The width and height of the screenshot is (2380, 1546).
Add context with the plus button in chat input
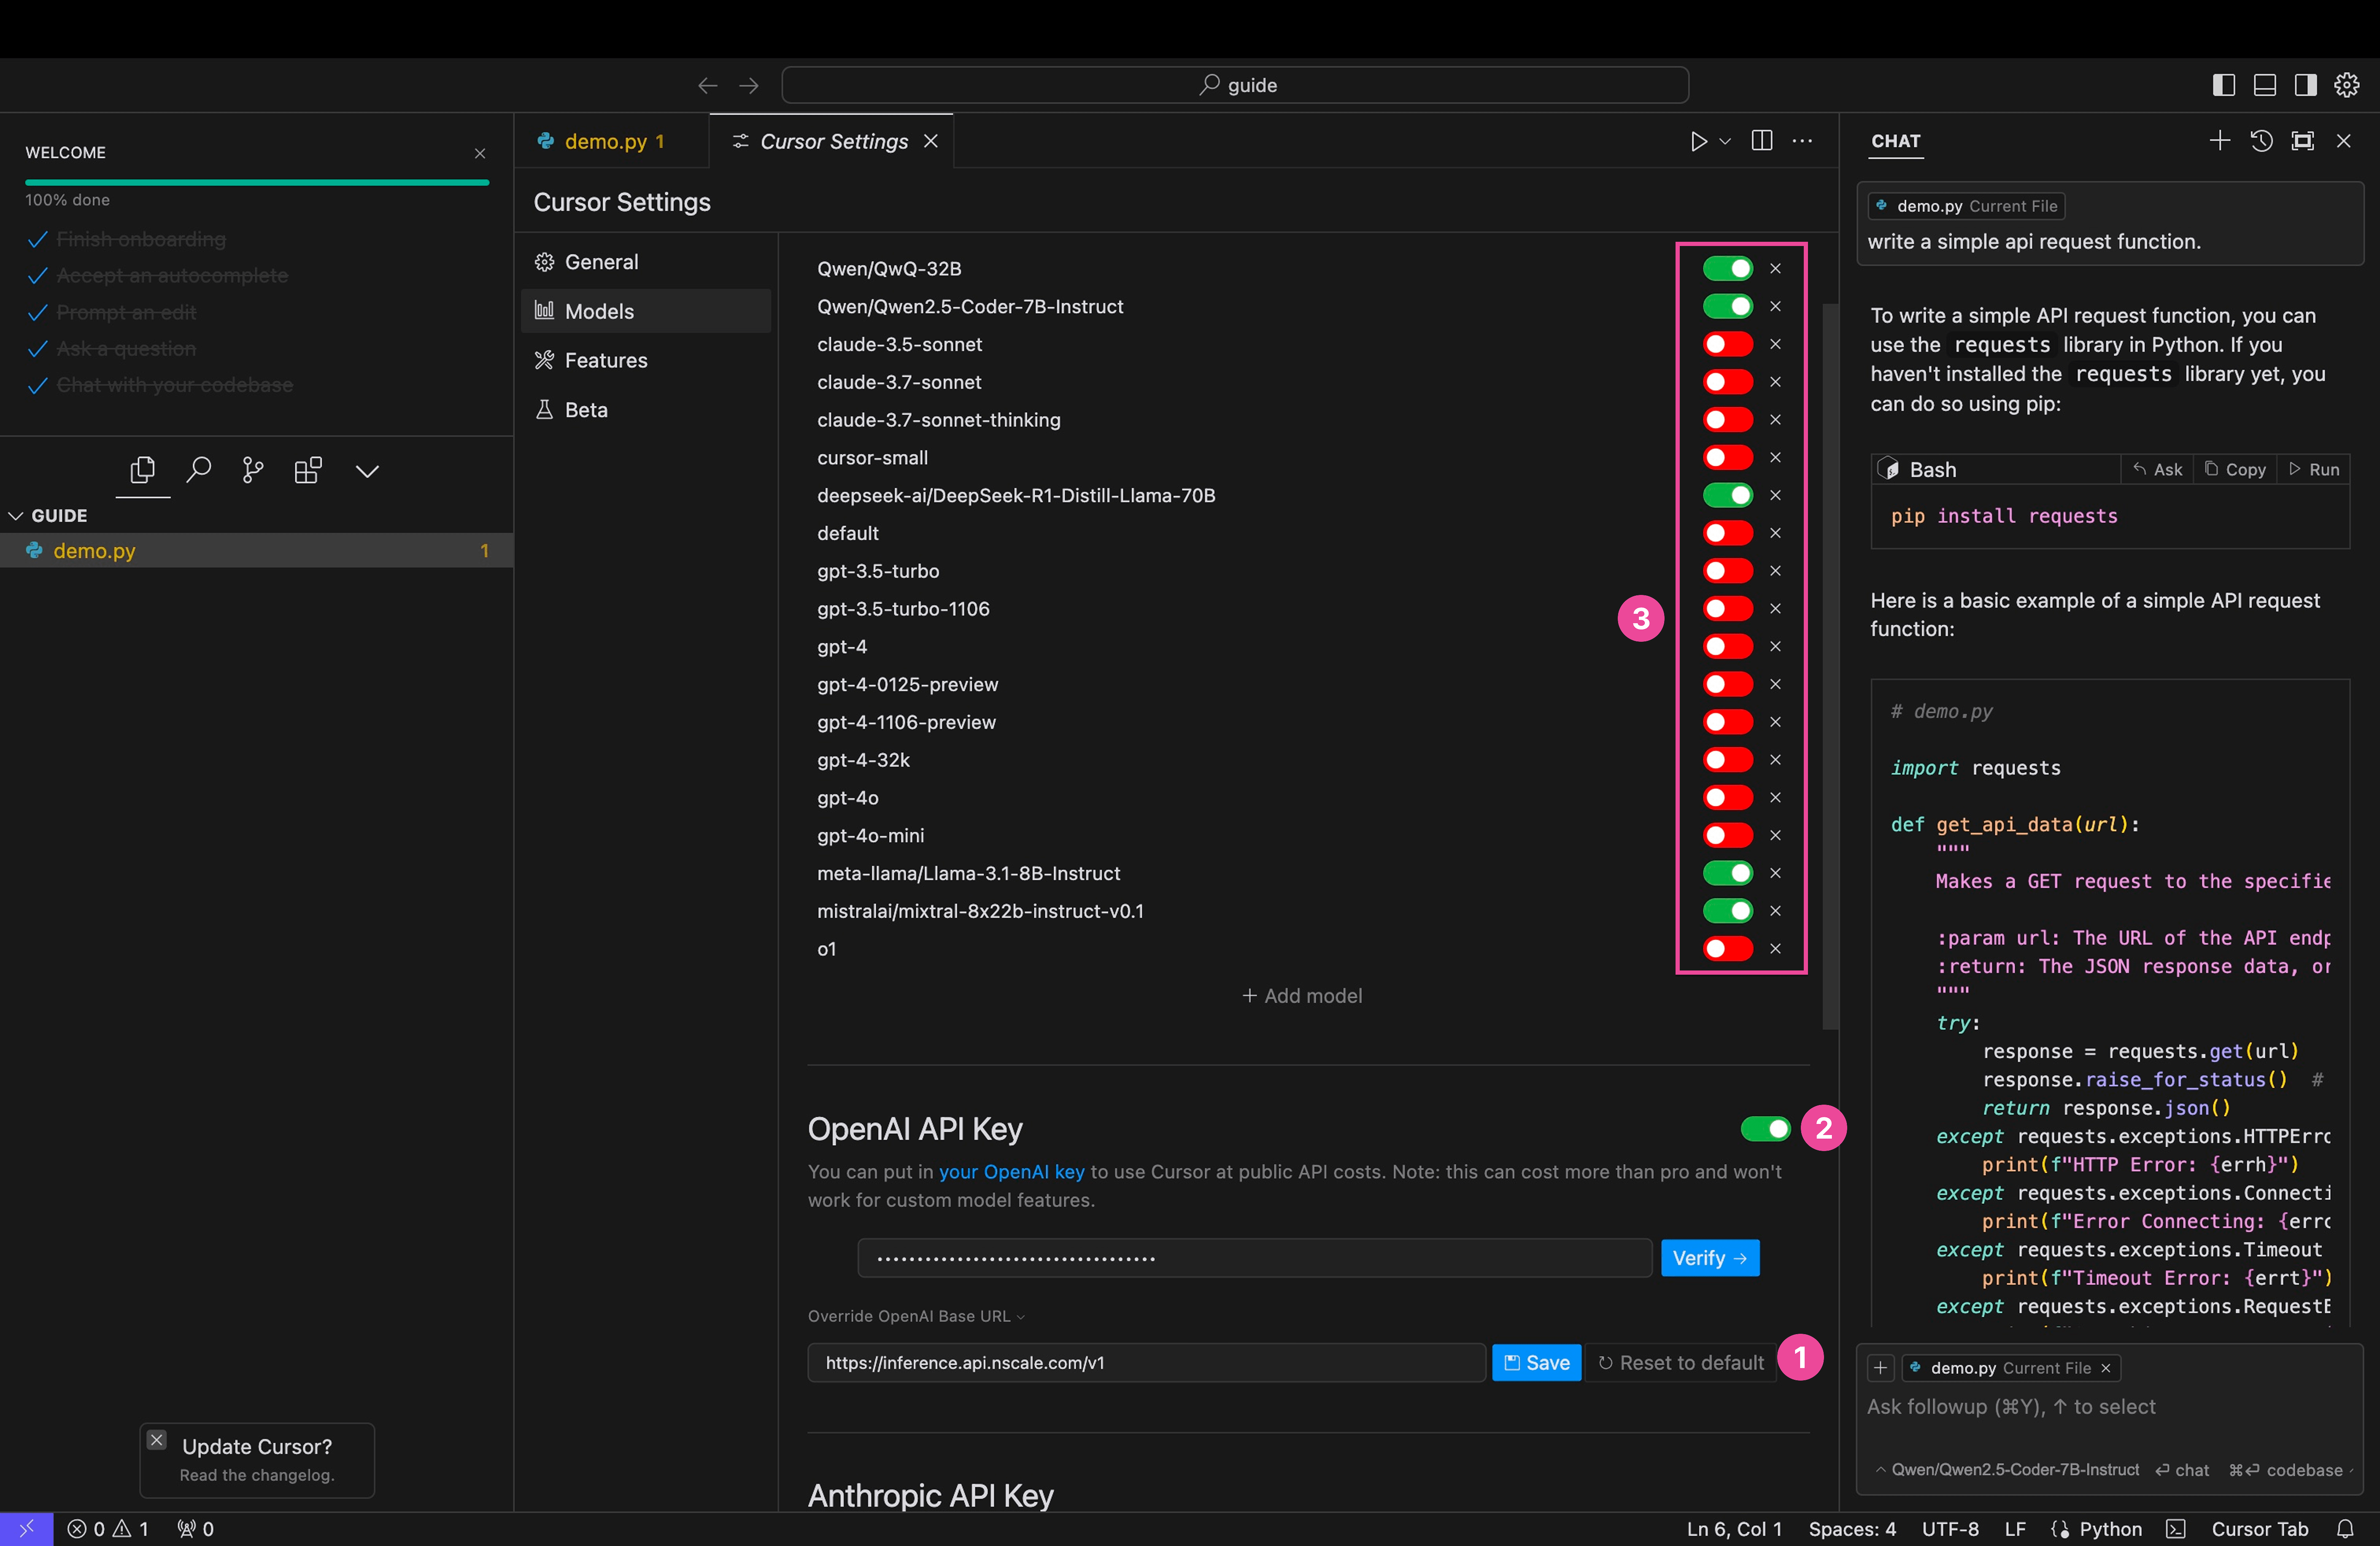1880,1368
